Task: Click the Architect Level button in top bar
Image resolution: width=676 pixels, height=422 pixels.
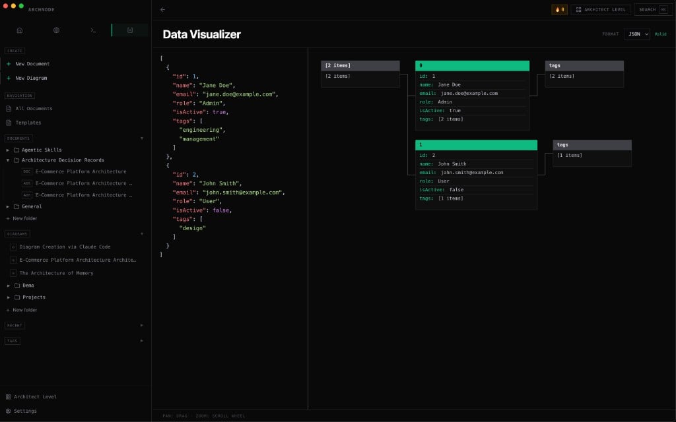Action: click(x=601, y=9)
